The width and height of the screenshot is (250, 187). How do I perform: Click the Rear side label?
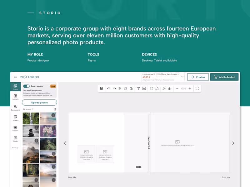(x=72, y=177)
